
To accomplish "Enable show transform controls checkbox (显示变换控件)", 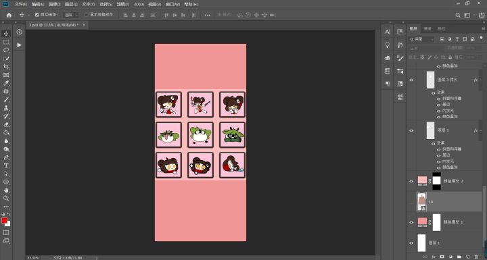I will [x=86, y=15].
